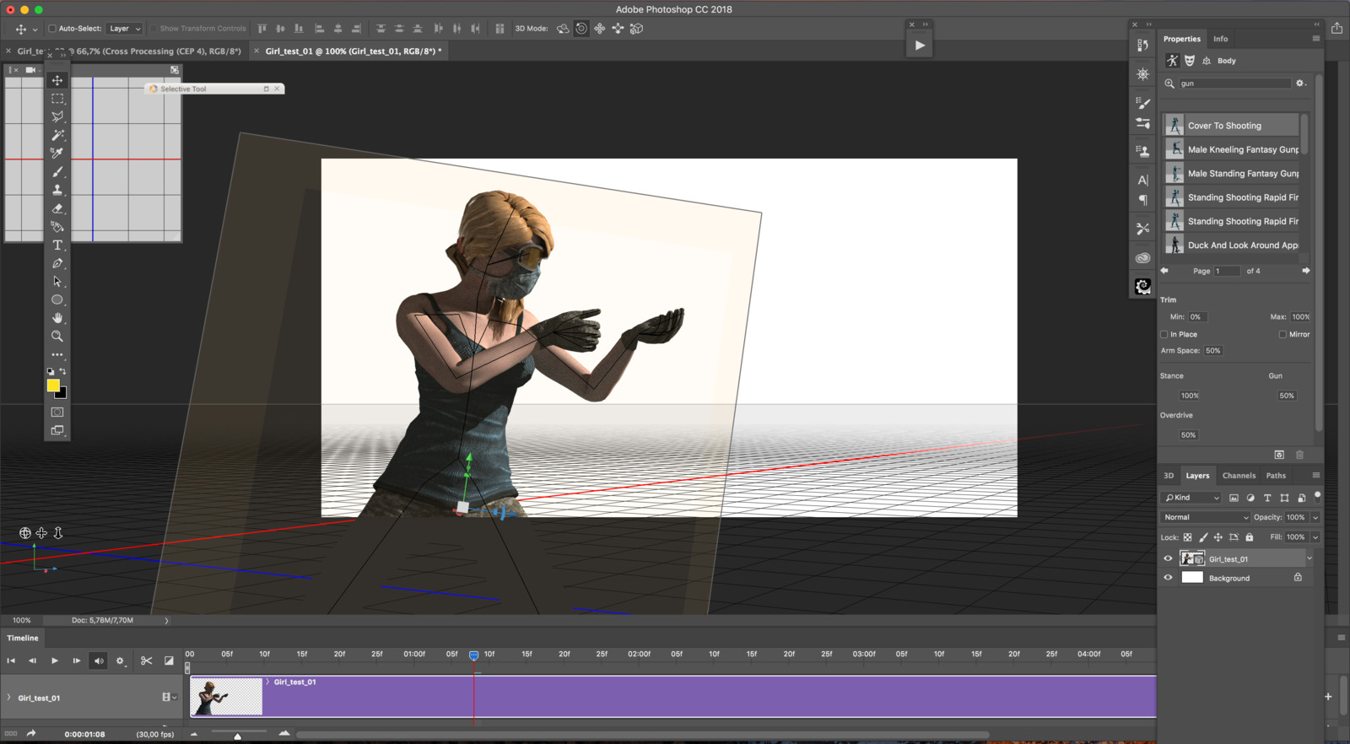
Task: Click the Girl_test_01 clip thumbnail
Action: 226,697
